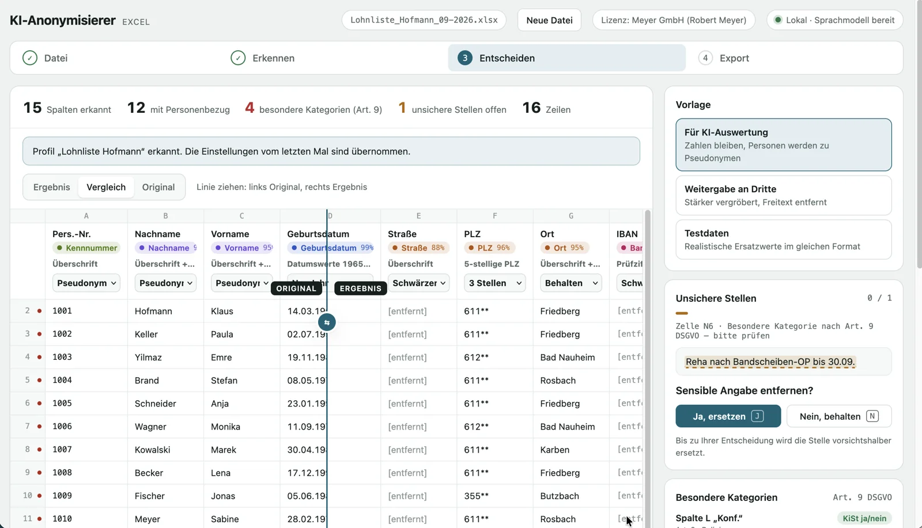Click the Geburtsdatum 99% classification tag
The height and width of the screenshot is (528, 922).
pos(330,248)
